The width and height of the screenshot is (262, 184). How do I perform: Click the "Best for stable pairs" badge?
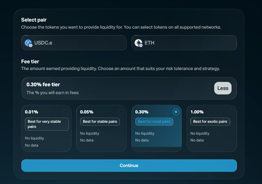click(100, 122)
